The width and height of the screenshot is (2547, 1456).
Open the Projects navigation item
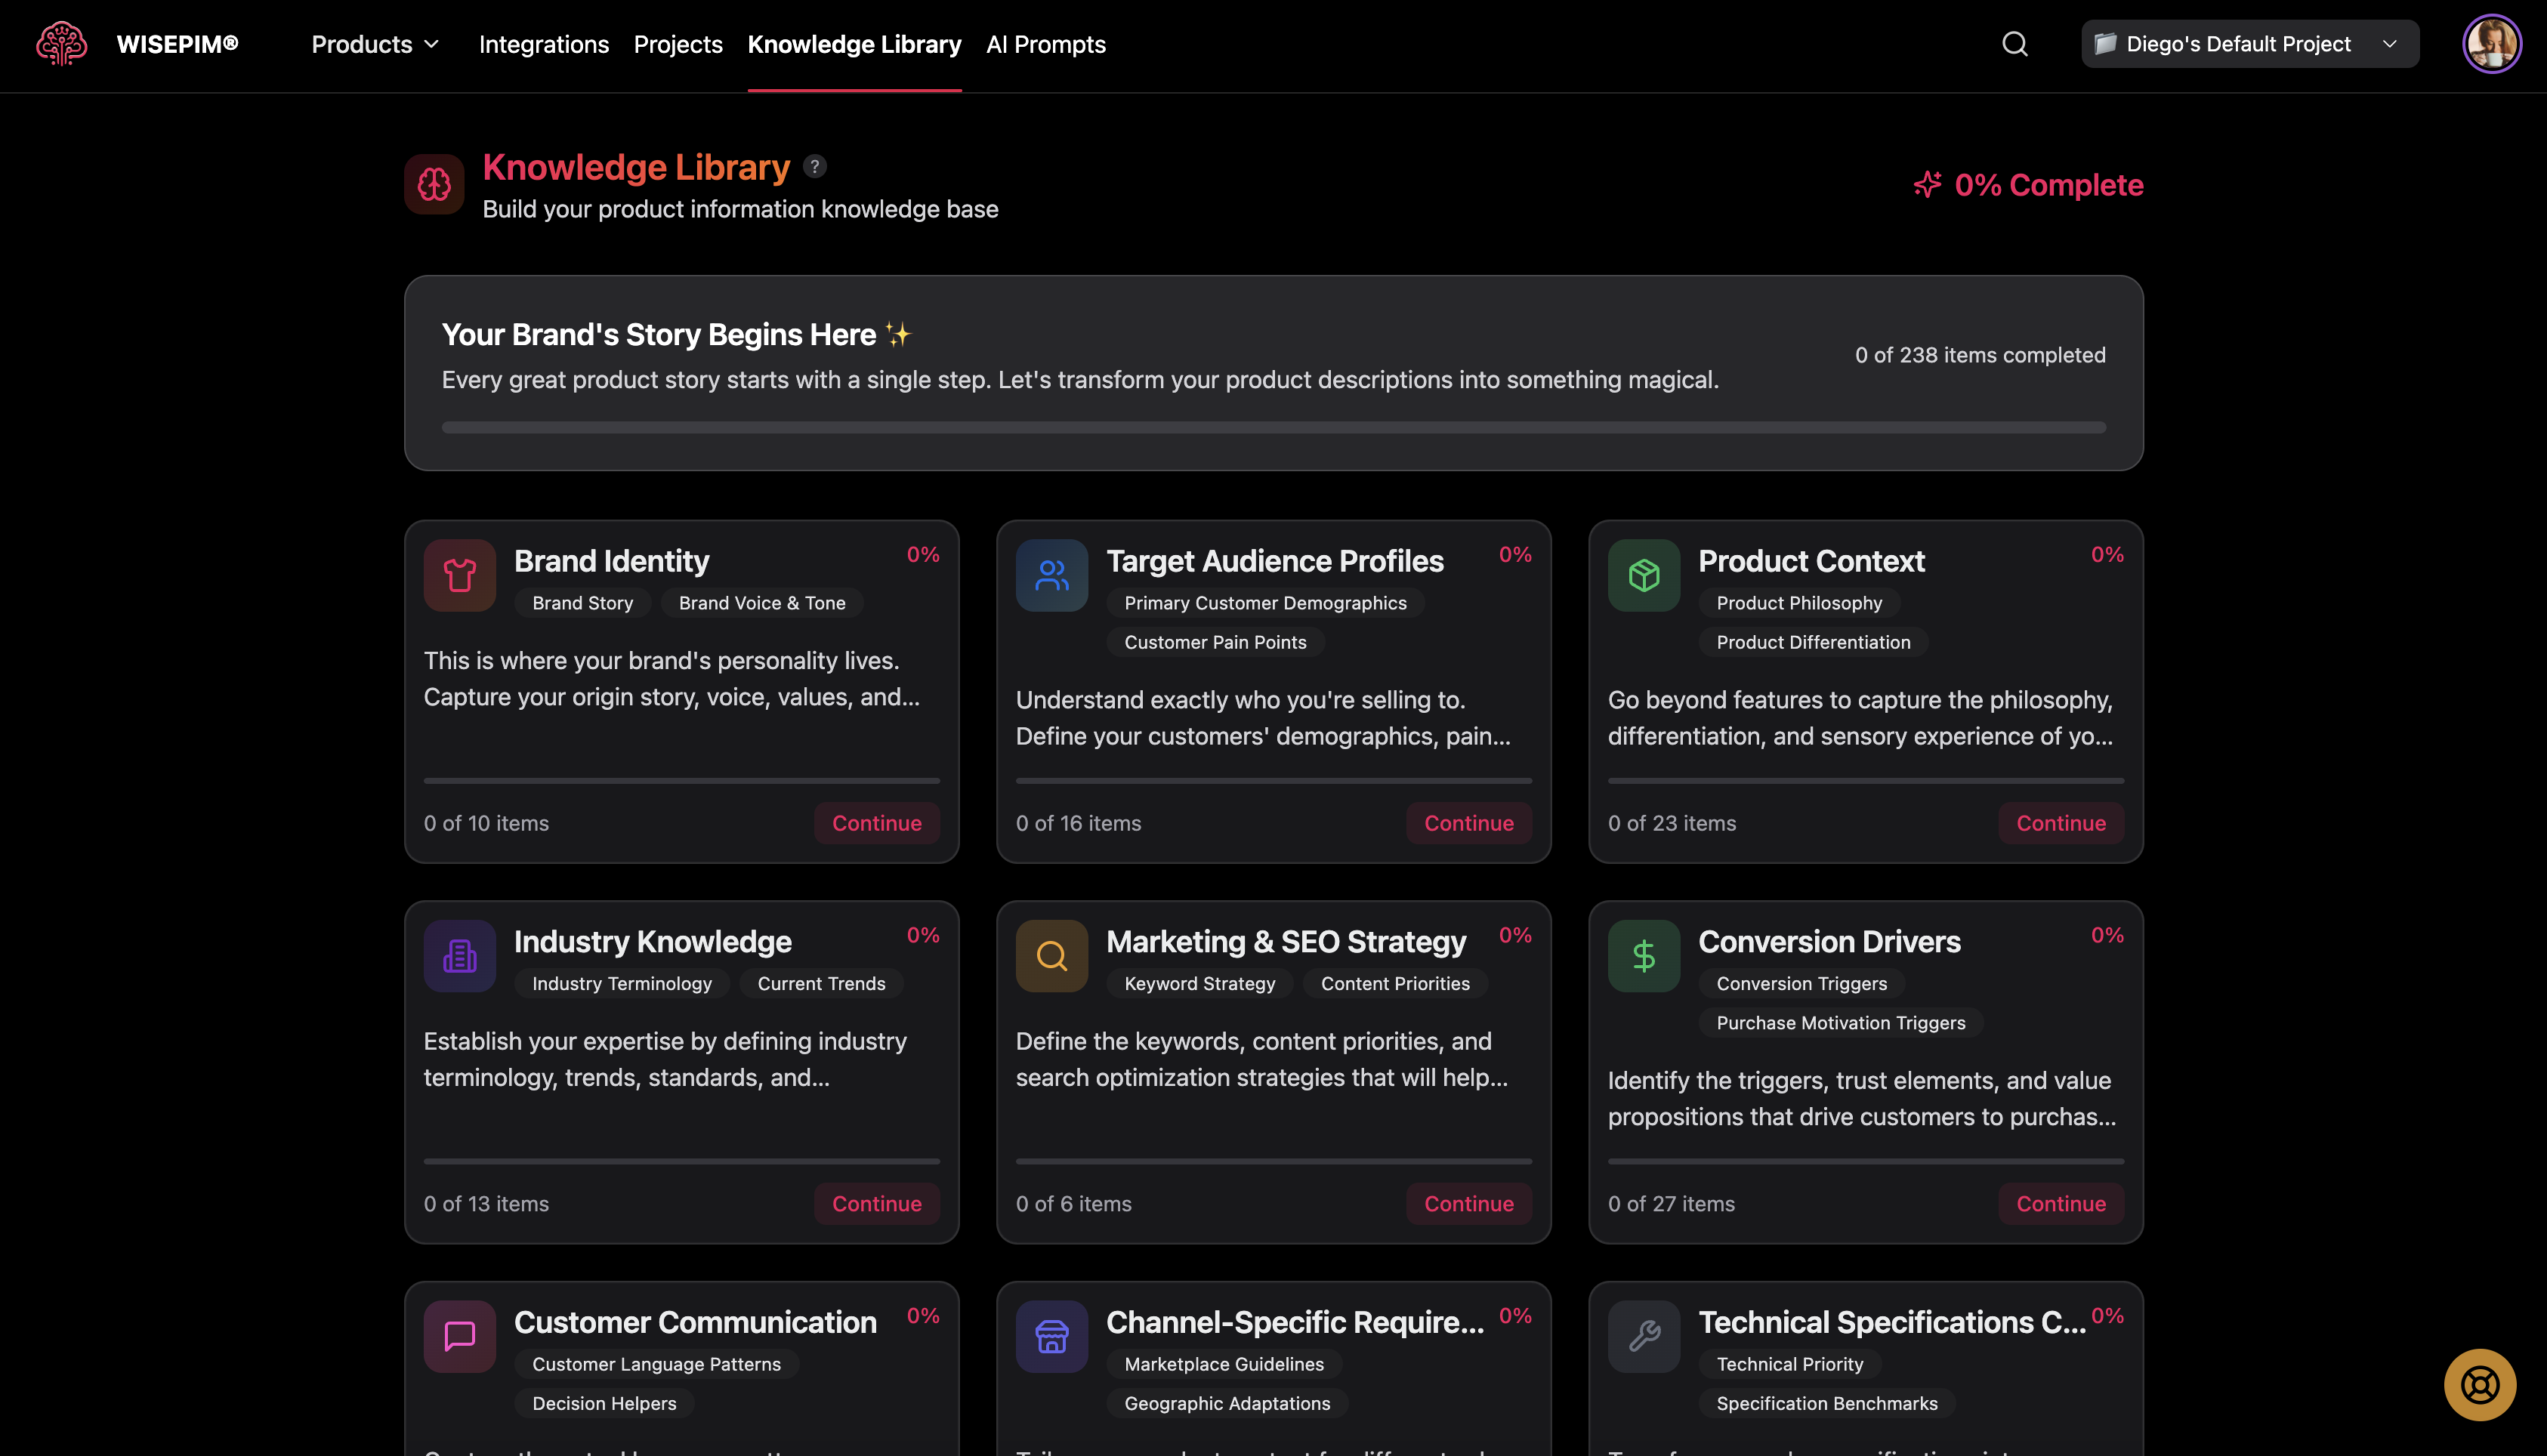677,44
